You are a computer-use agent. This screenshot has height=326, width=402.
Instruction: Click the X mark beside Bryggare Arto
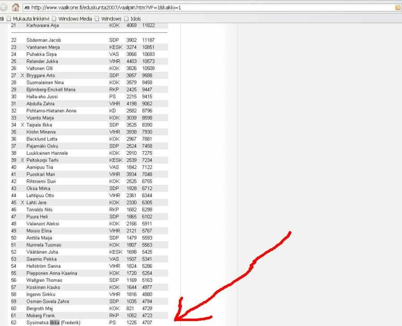click(22, 76)
